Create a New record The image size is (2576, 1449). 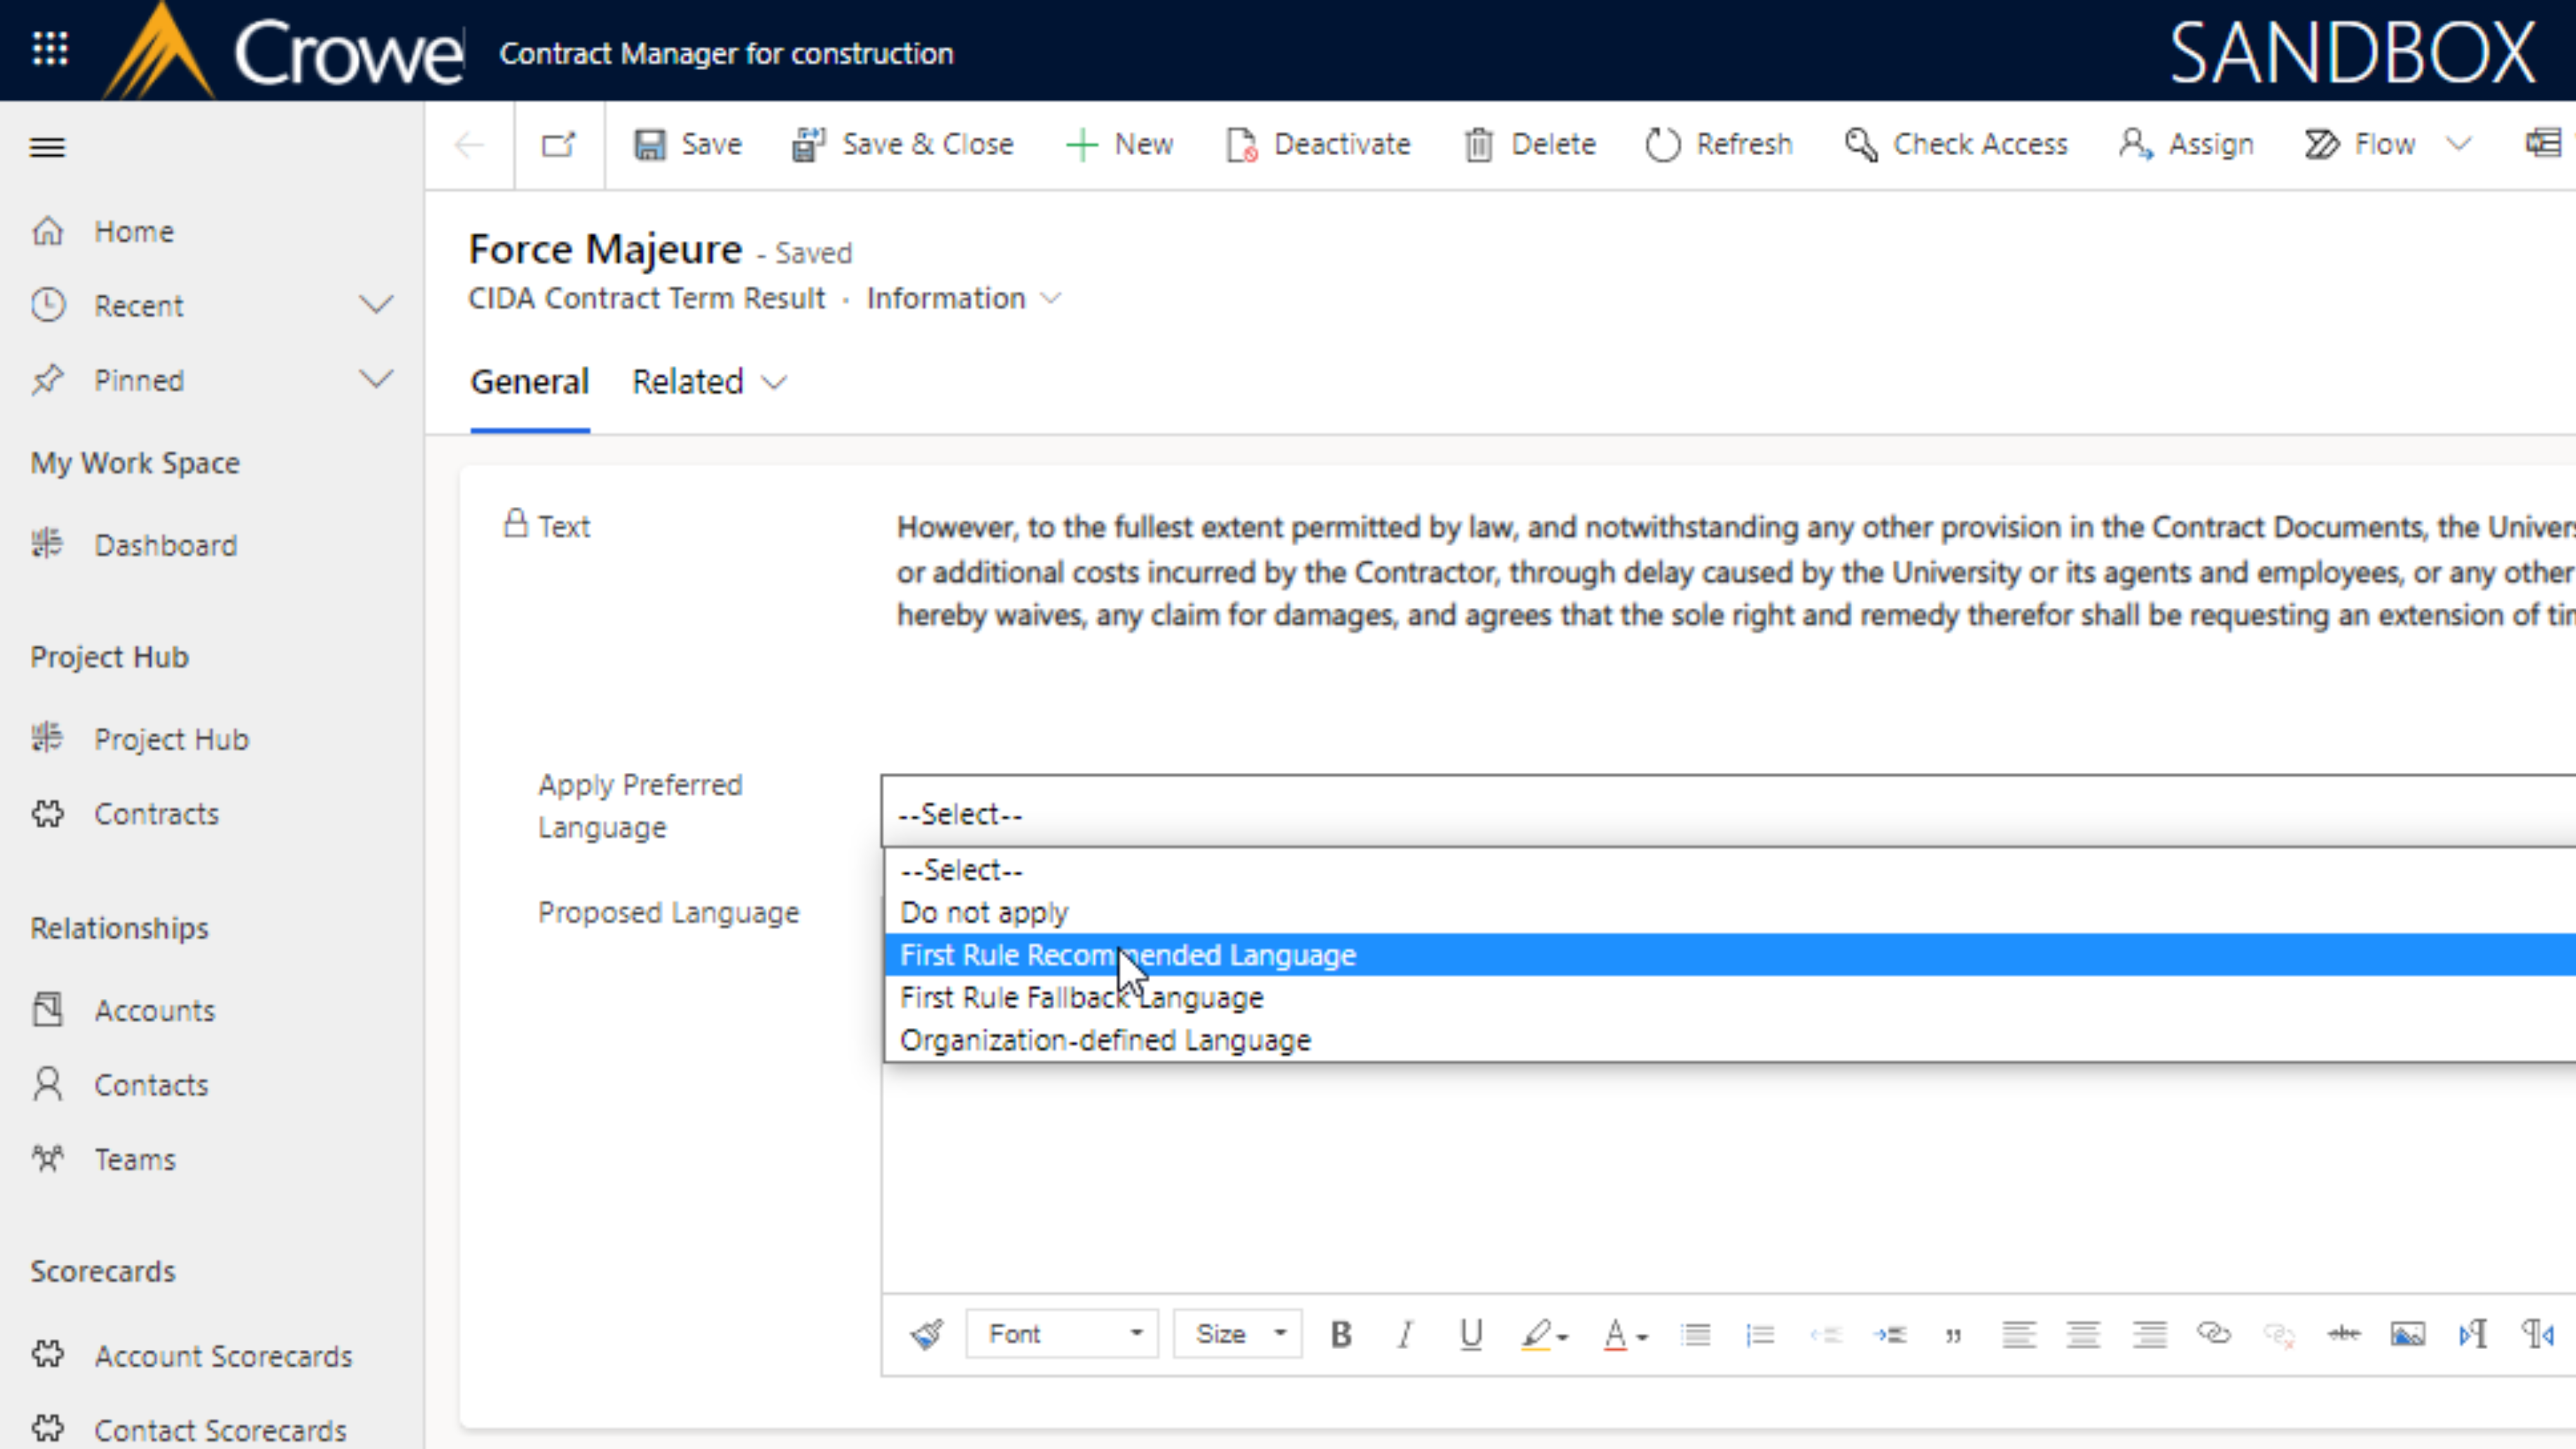click(1119, 144)
